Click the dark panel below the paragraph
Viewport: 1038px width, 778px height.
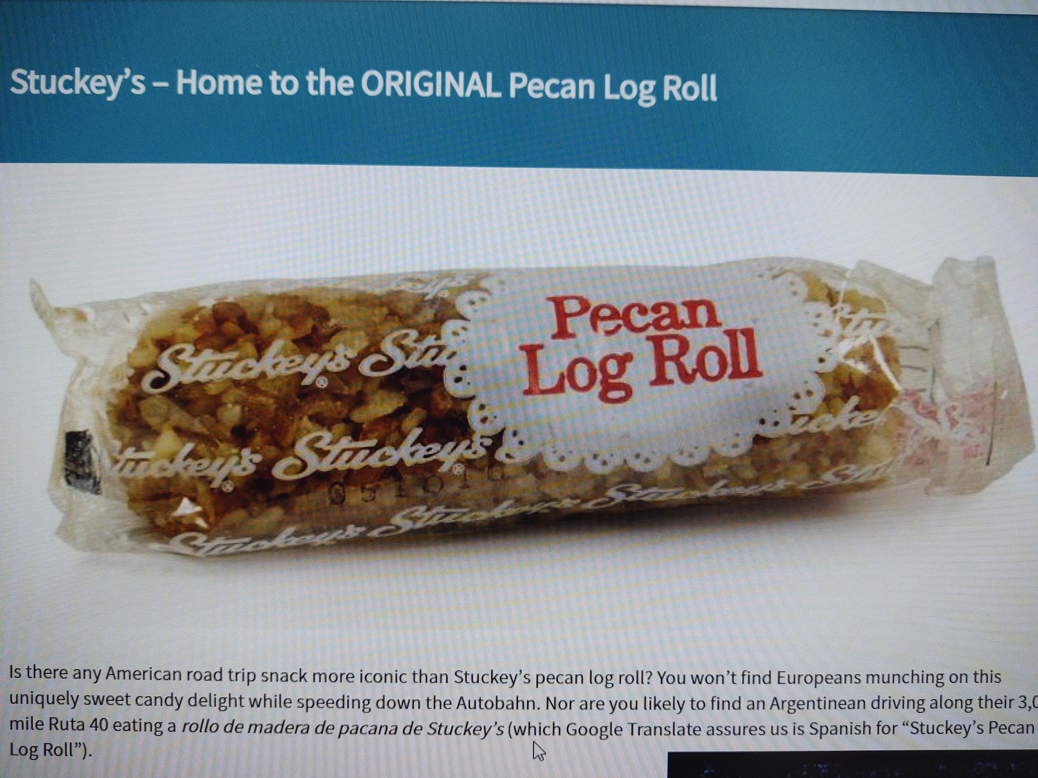(852, 765)
